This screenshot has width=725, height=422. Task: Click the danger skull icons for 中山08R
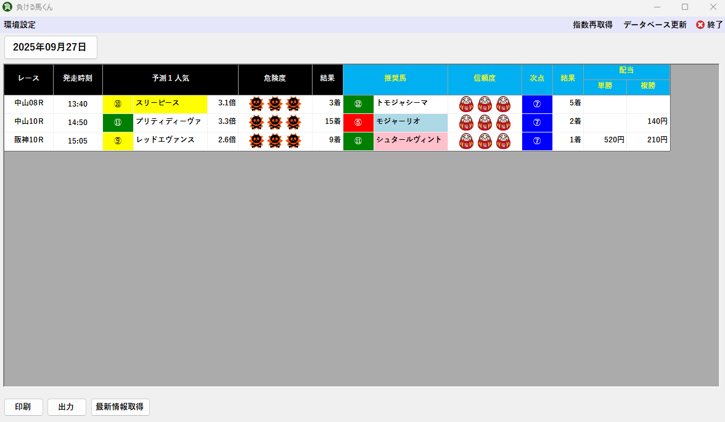(x=275, y=104)
